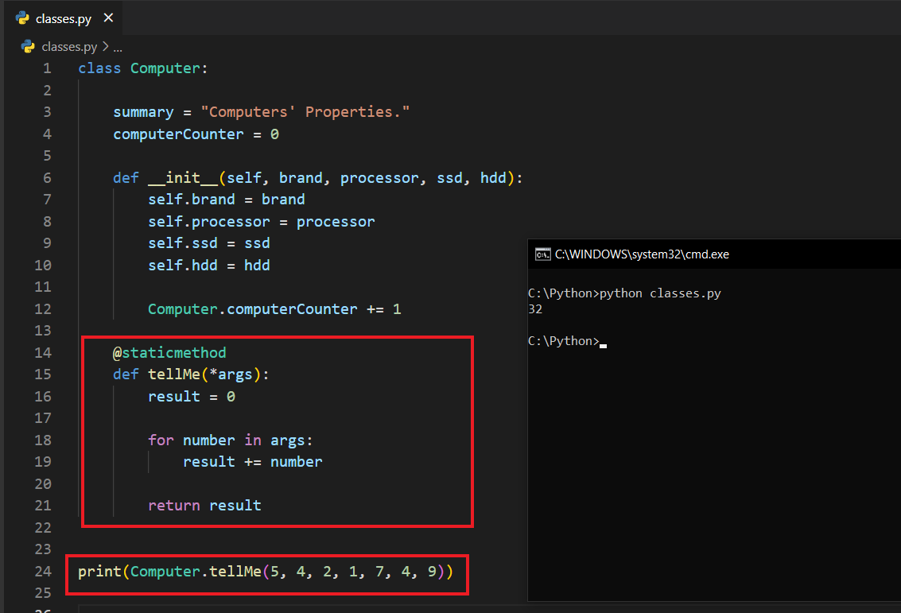
Task: Close the classes.py editor tab
Action: pos(109,17)
